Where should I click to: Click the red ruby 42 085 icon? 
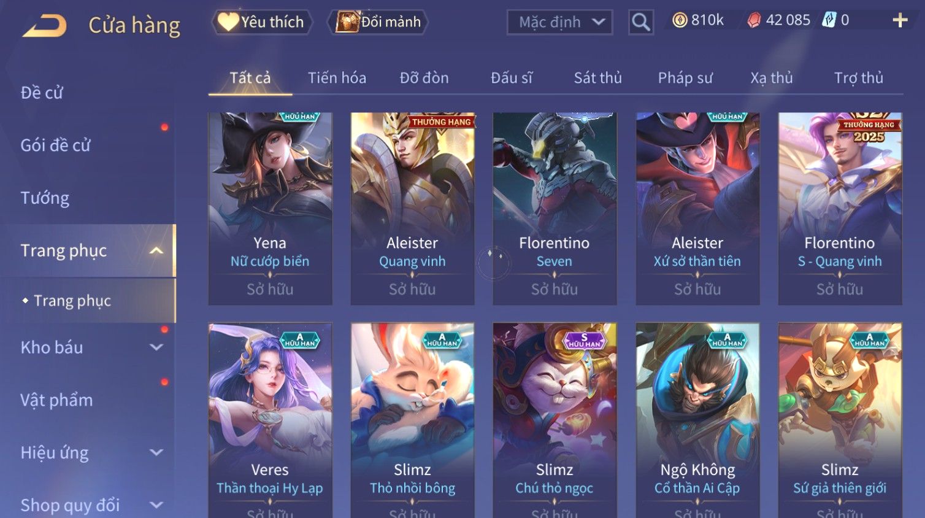pos(754,20)
